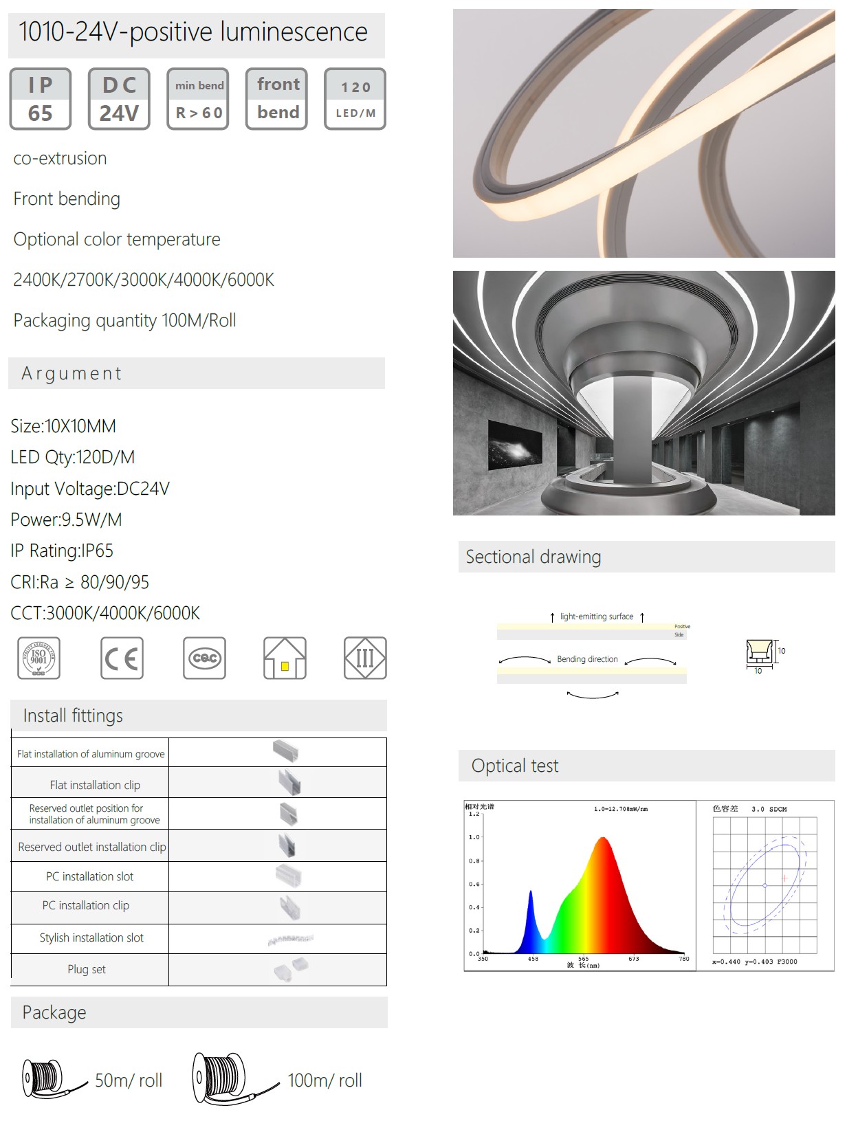Click the CRI:Ra ≥ 80/90/95 line
This screenshot has width=847, height=1121.
click(x=80, y=582)
